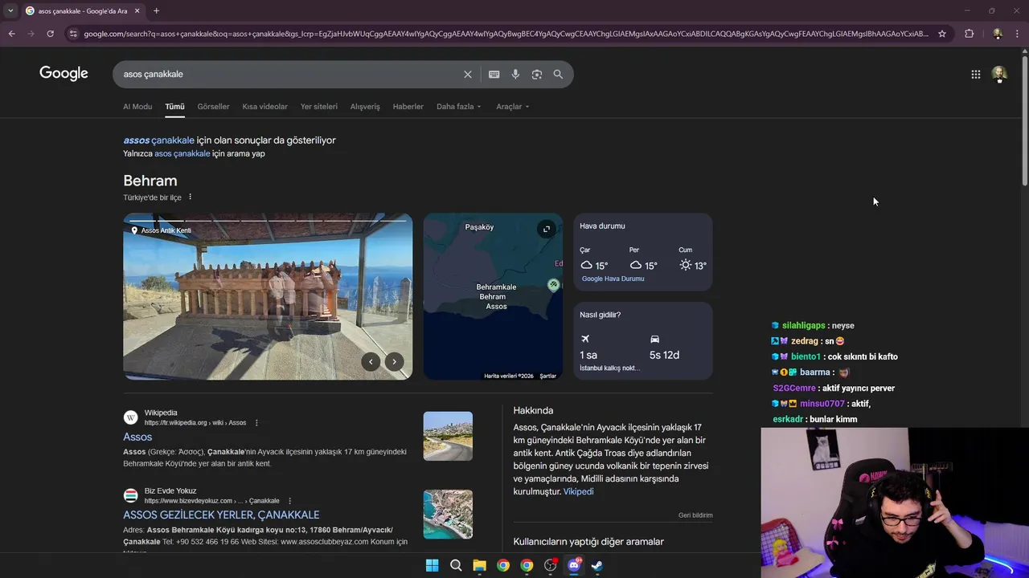
Task: Close the asos çanakkale browser tab
Action: pyautogui.click(x=137, y=10)
